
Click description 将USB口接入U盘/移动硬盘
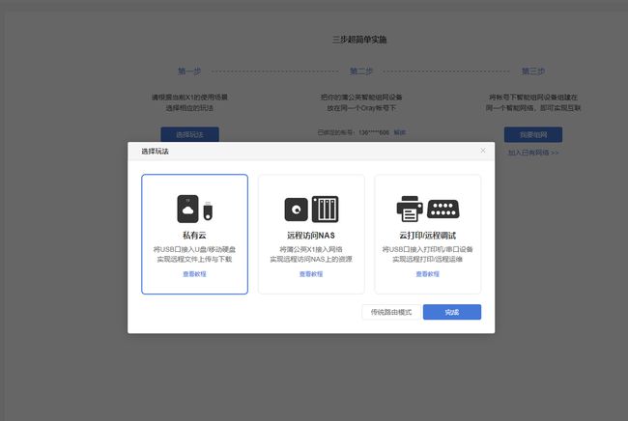[x=194, y=249]
